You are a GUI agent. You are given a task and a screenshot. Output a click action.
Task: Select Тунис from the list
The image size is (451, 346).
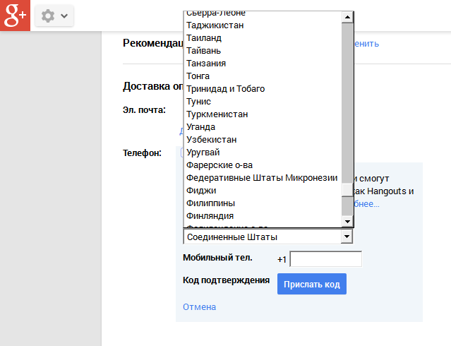199,102
